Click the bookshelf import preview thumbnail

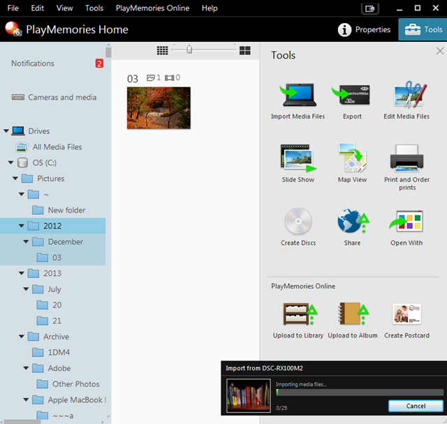point(249,395)
